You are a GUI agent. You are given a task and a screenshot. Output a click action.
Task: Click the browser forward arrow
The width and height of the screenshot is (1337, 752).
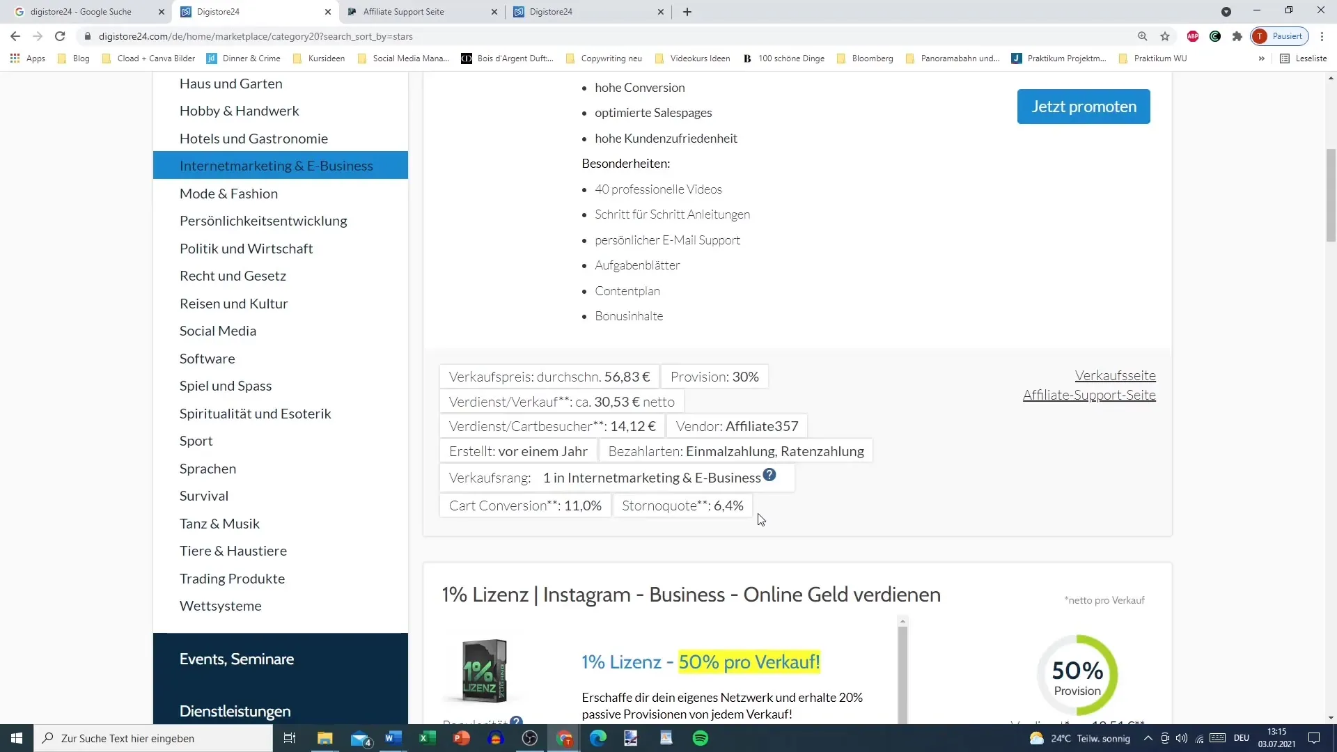38,36
